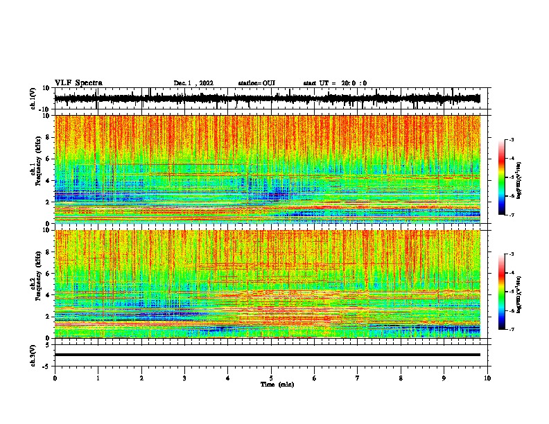This screenshot has height=424, width=549.
Task: Click the time axis tick label '5'
Action: point(271,378)
